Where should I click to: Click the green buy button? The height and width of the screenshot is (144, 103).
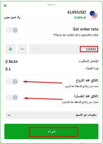coord(51,131)
